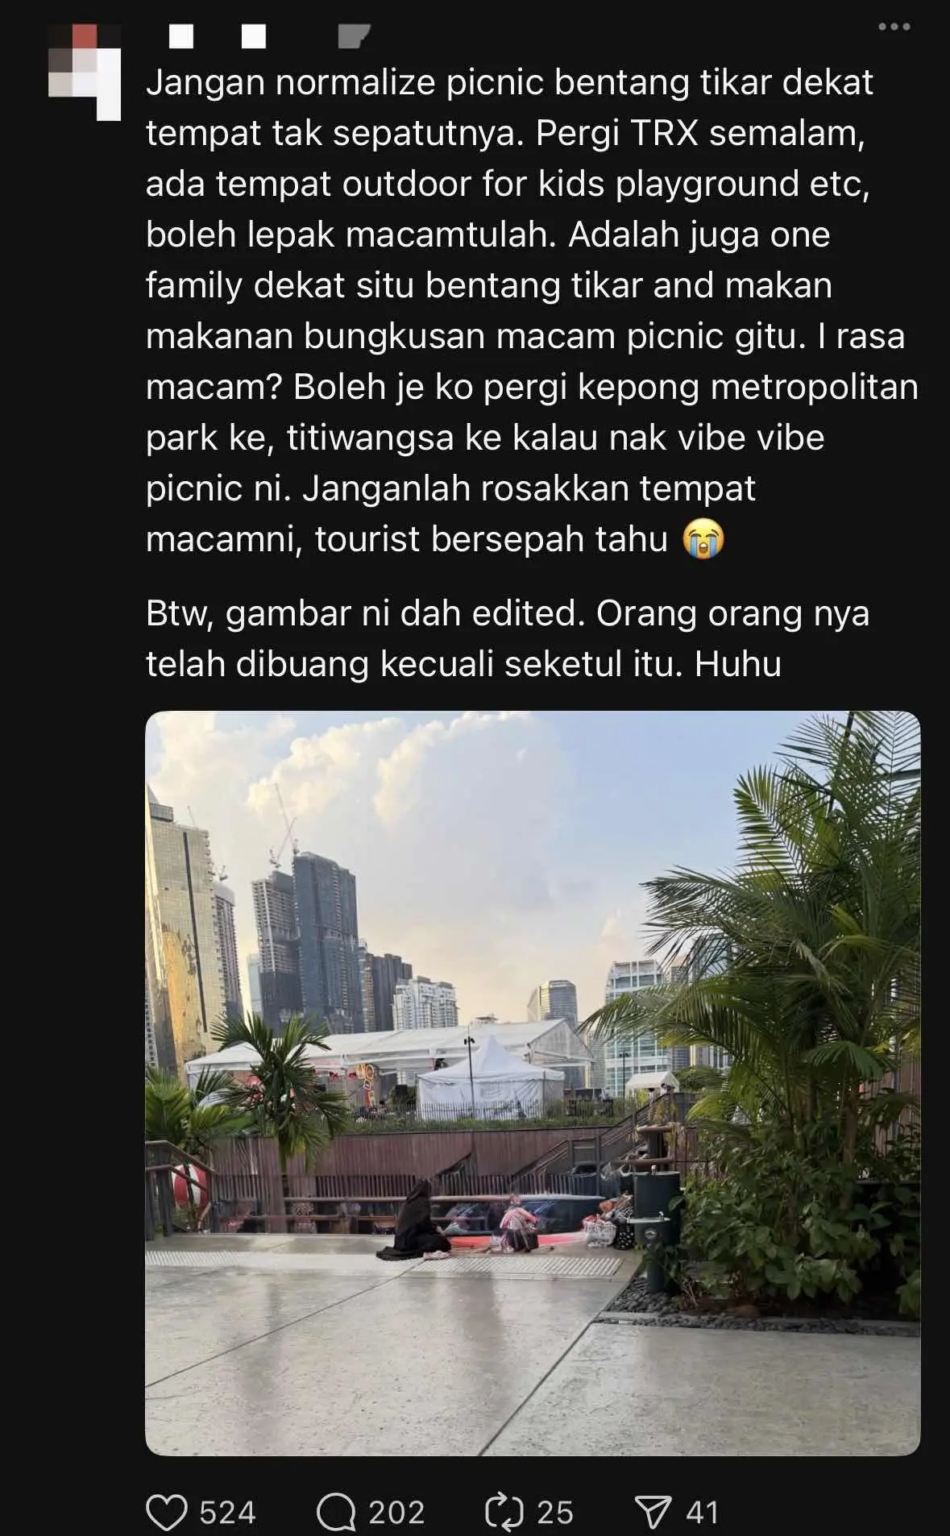View the 524 likes count

pos(227,1513)
